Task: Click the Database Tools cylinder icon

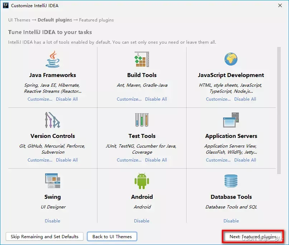Action: (231, 181)
